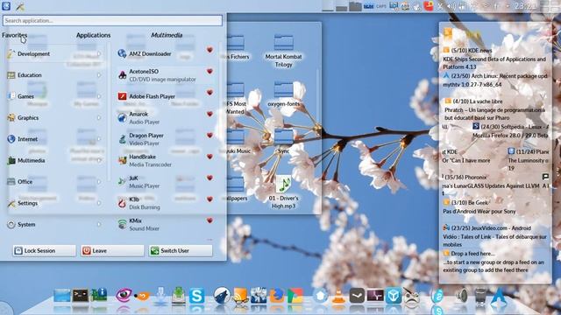The width and height of the screenshot is (561, 315).
Task: Click the volume icon in system tray
Action: (x=451, y=6)
